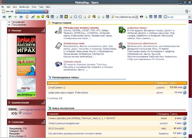
Task: Click the ICQ flower status icon
Action: click(20, 113)
